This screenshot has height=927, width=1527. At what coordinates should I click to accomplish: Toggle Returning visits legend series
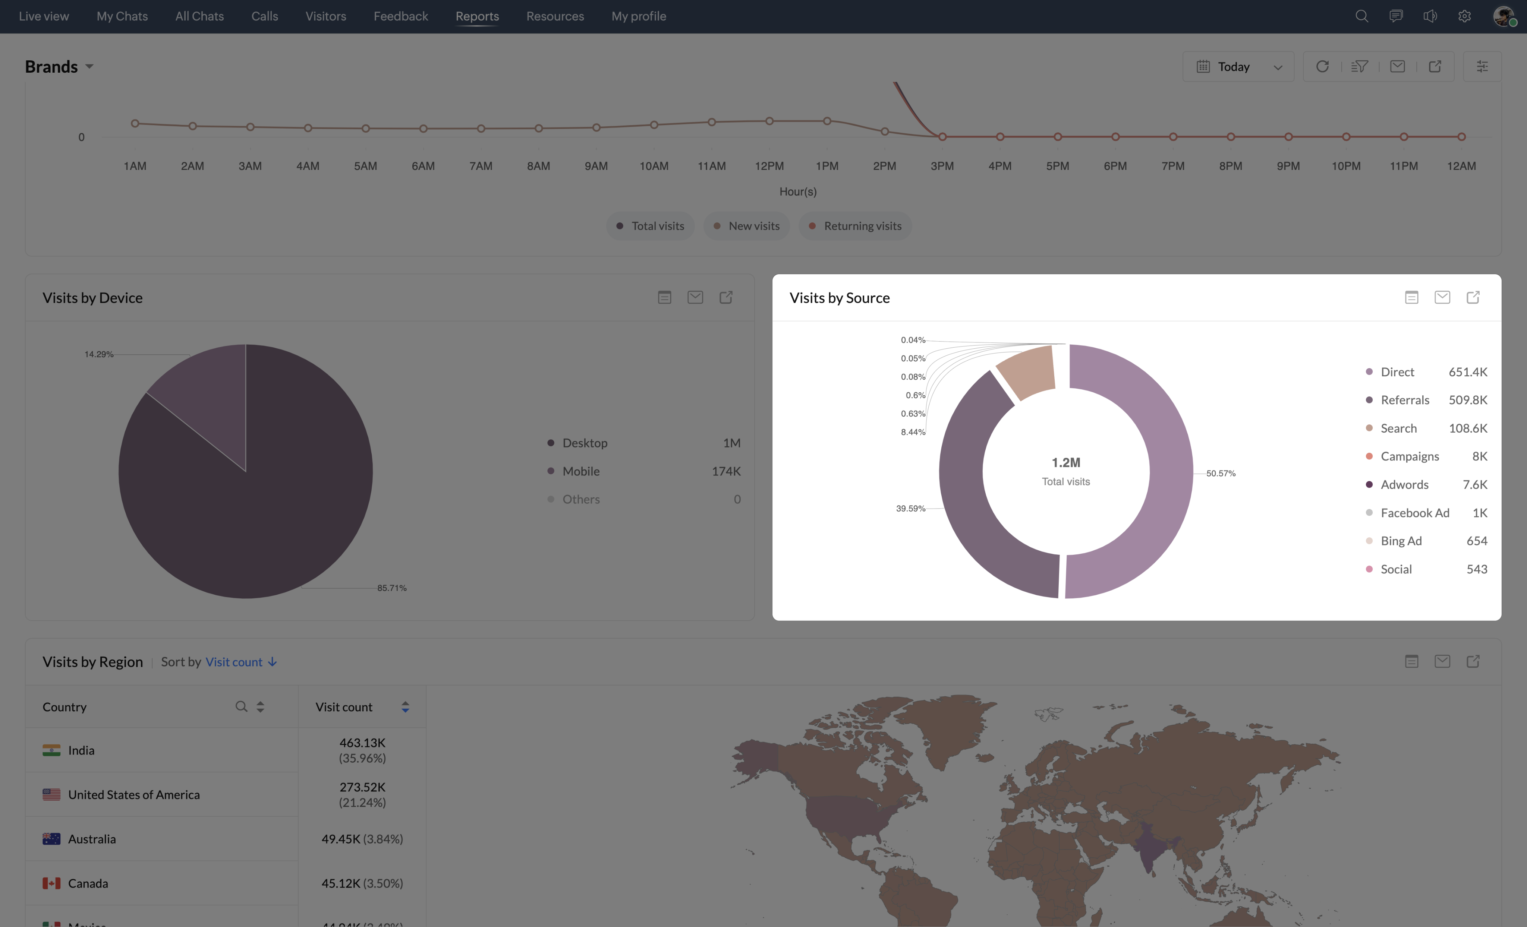[854, 226]
